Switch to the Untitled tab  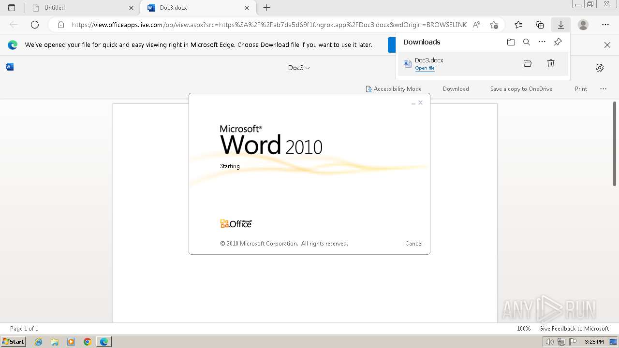point(83,8)
